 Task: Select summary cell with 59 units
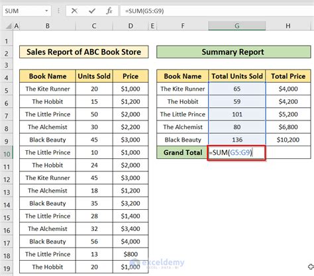coord(237,101)
